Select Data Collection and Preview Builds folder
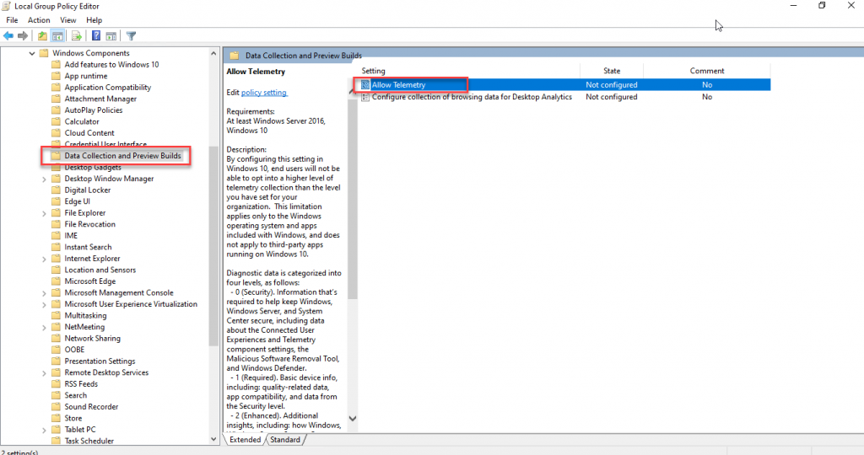The width and height of the screenshot is (864, 455). (x=122, y=156)
